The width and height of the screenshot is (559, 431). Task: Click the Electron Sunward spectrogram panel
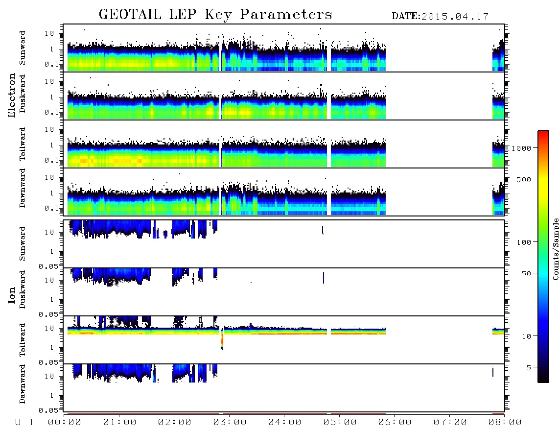coord(284,48)
